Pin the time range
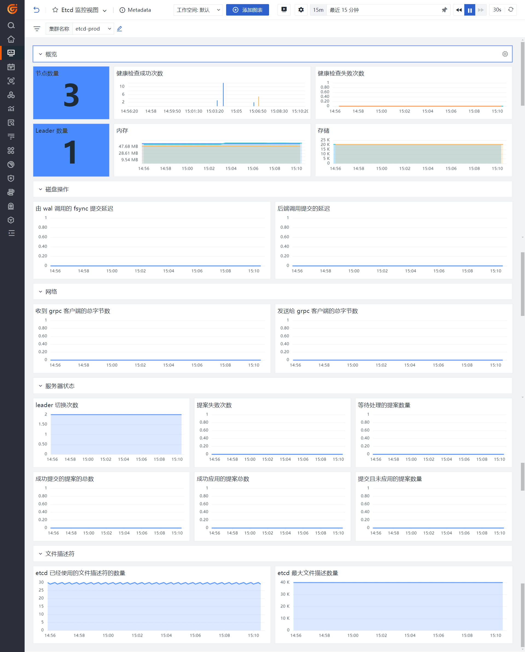Viewport: 525px width, 652px height. [444, 10]
